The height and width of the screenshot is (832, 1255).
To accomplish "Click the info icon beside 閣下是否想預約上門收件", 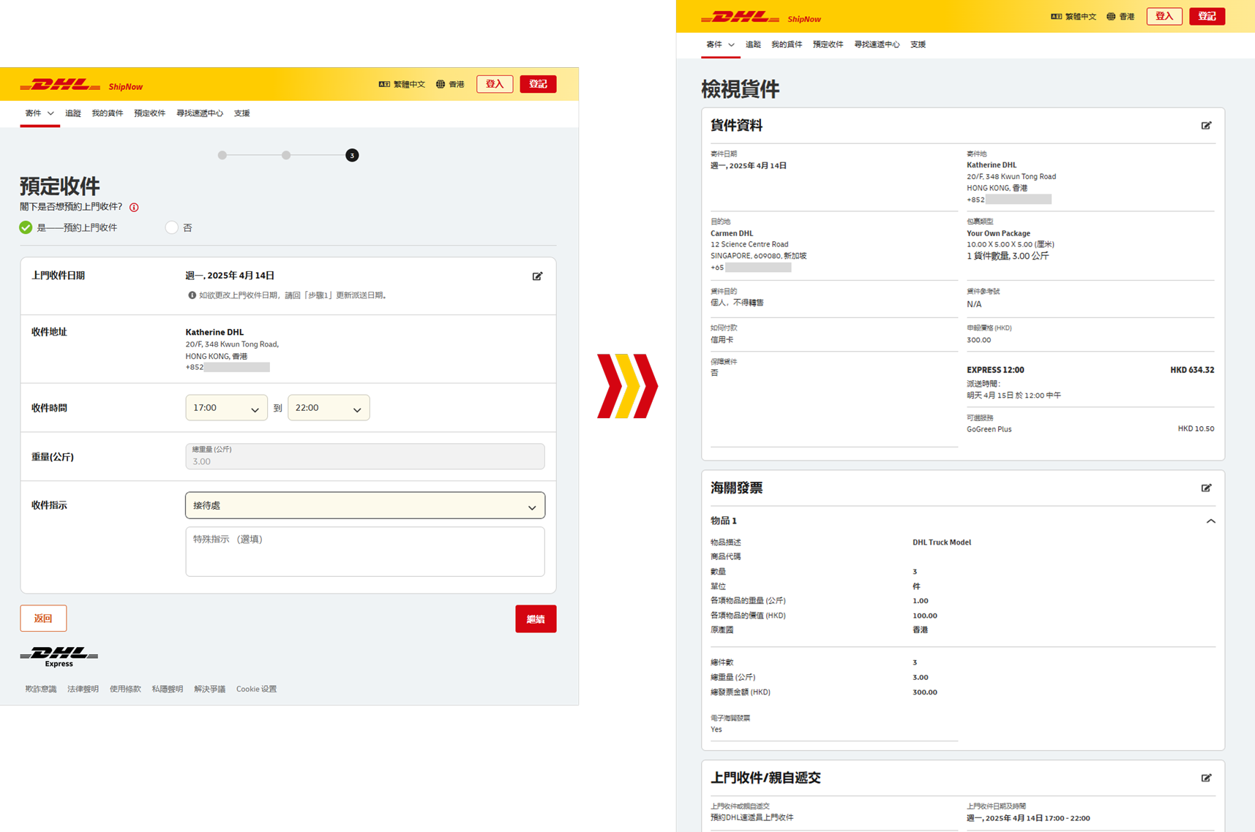I will click(134, 208).
